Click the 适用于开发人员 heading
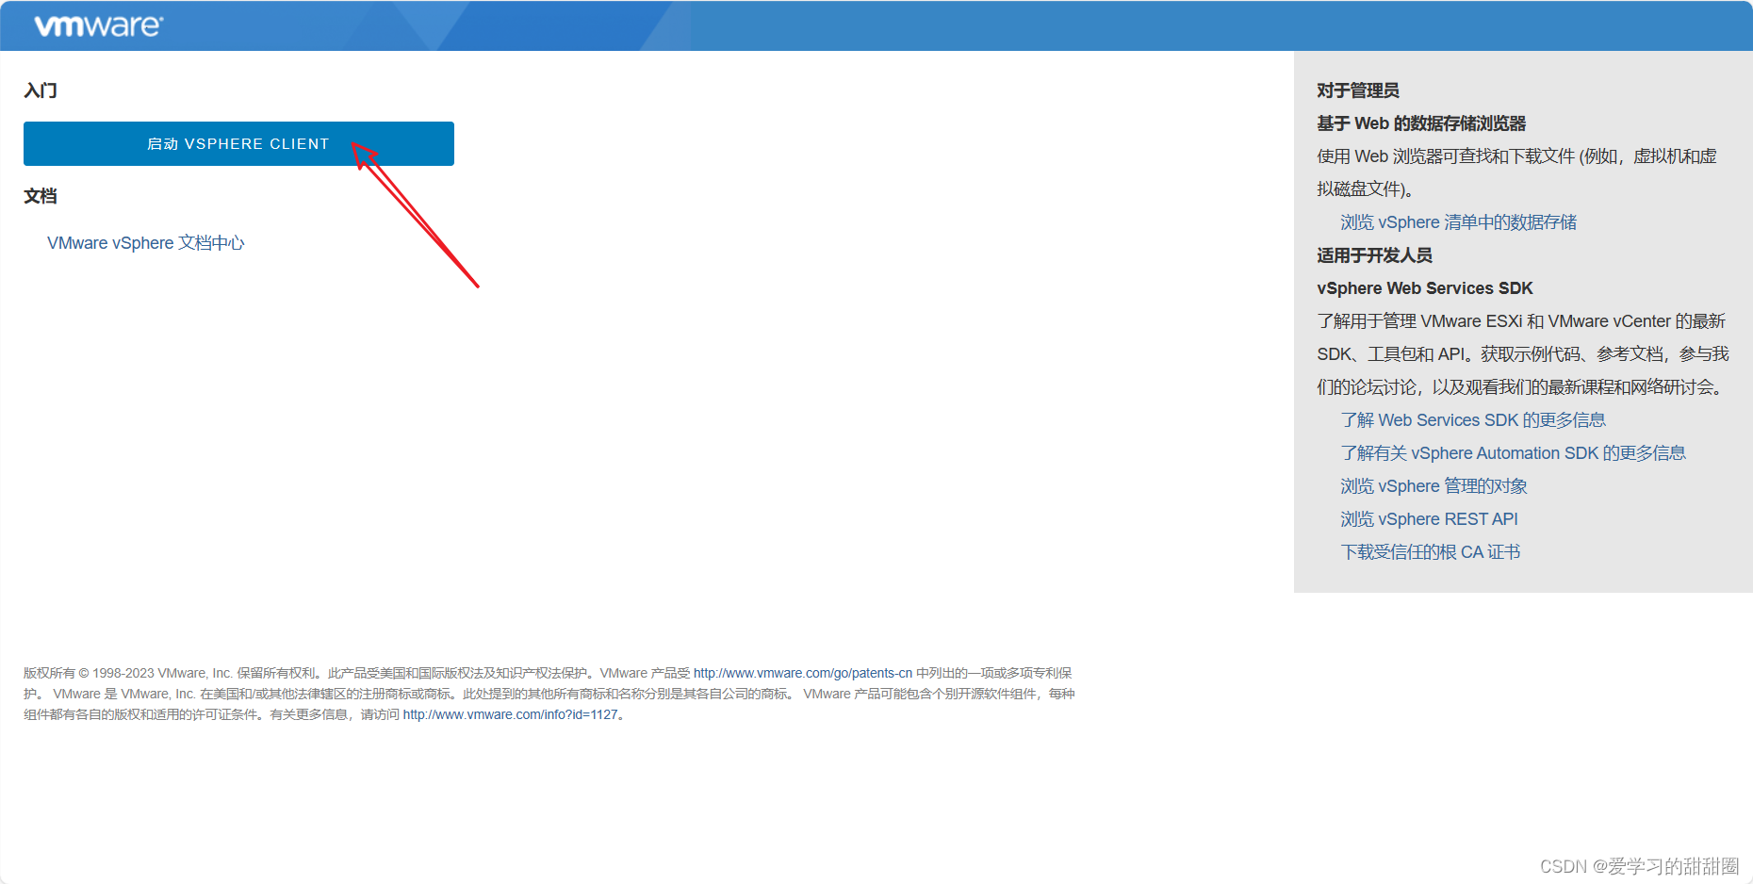The image size is (1753, 884). [1374, 255]
